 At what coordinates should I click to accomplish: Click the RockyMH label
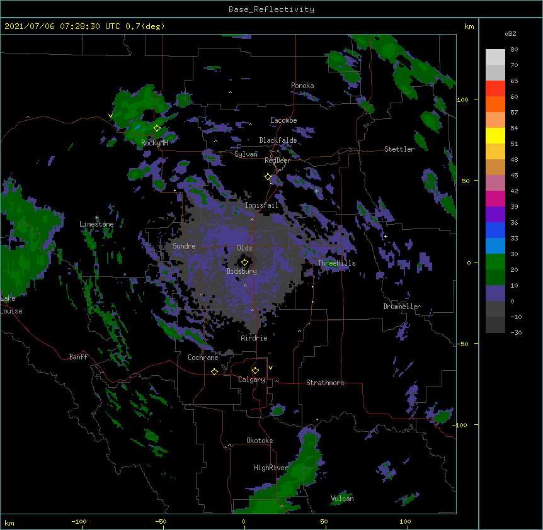point(154,143)
